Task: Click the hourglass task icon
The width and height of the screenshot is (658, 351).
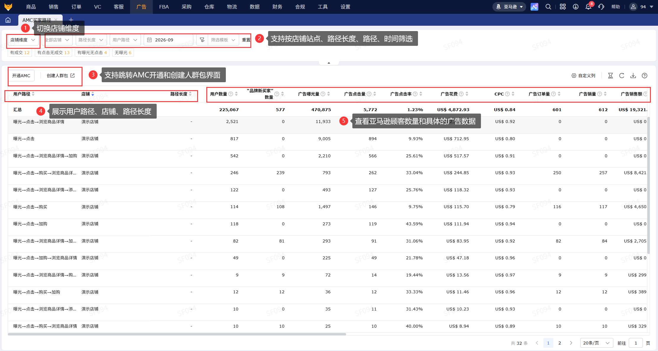Action: click(x=610, y=76)
